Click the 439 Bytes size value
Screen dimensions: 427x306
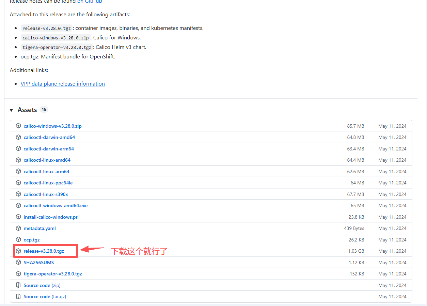pos(354,228)
